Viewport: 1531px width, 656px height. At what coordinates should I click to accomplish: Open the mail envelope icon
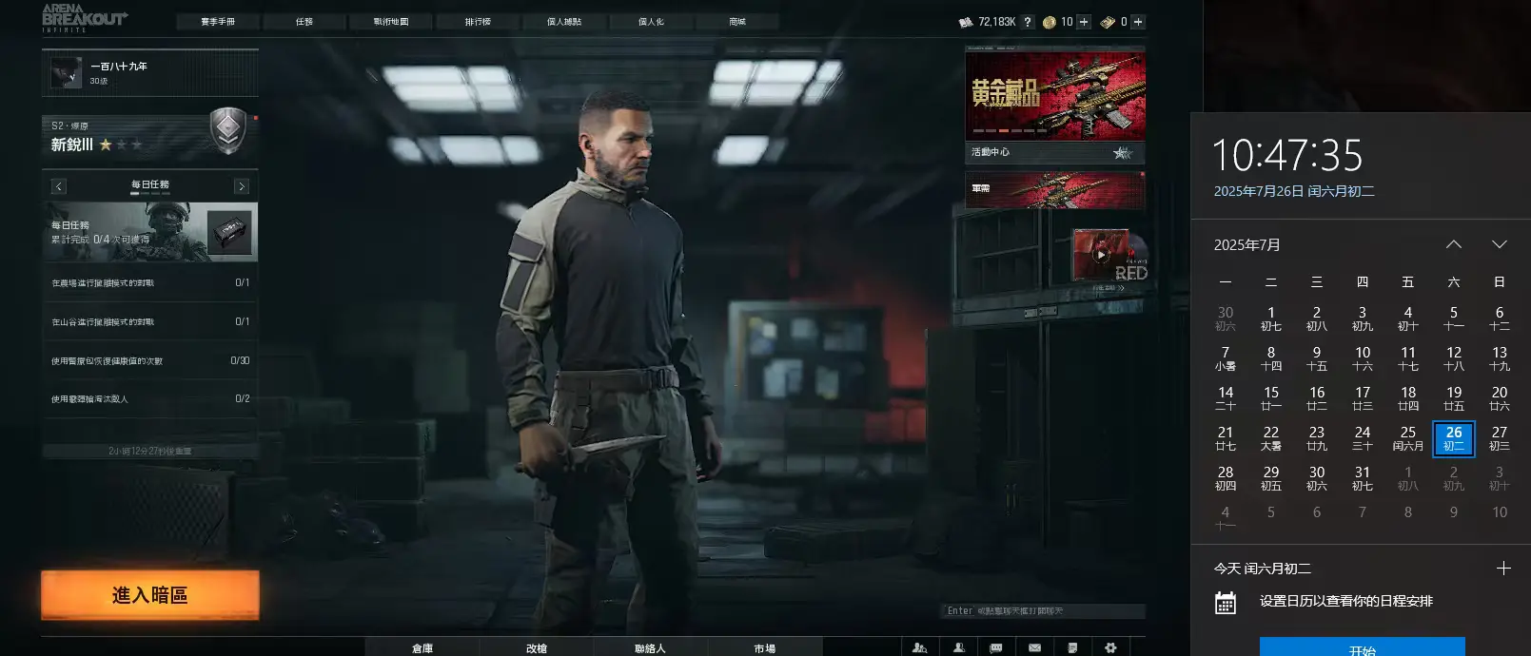pyautogui.click(x=1034, y=647)
